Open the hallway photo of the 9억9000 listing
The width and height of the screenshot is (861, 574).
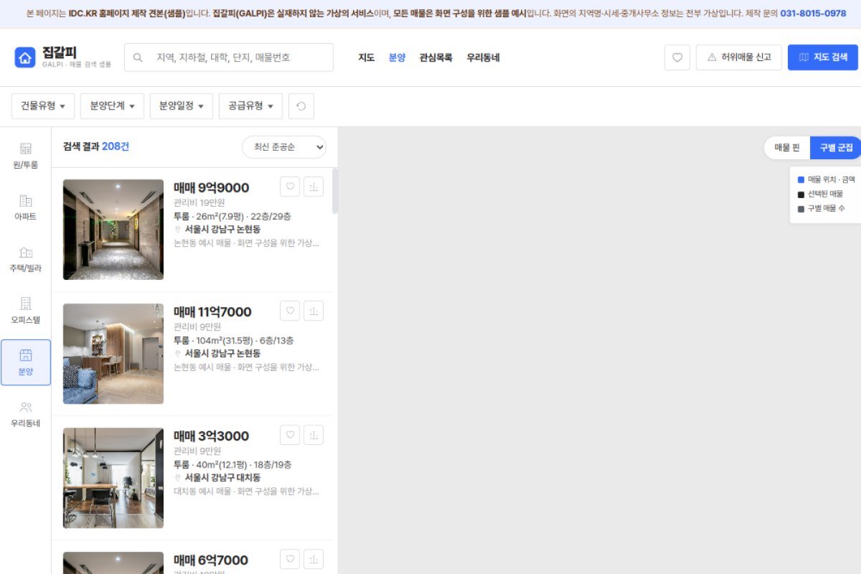click(x=113, y=230)
